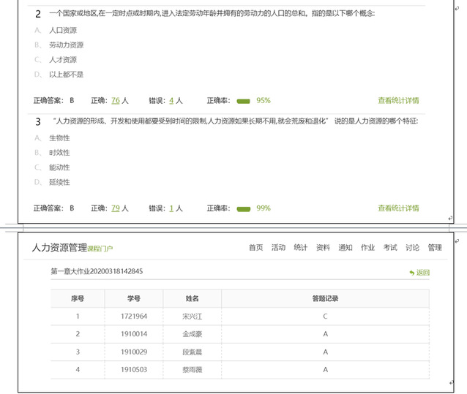467x394 pixels.
Task: Click the correct count 76 link
Action: click(x=116, y=101)
